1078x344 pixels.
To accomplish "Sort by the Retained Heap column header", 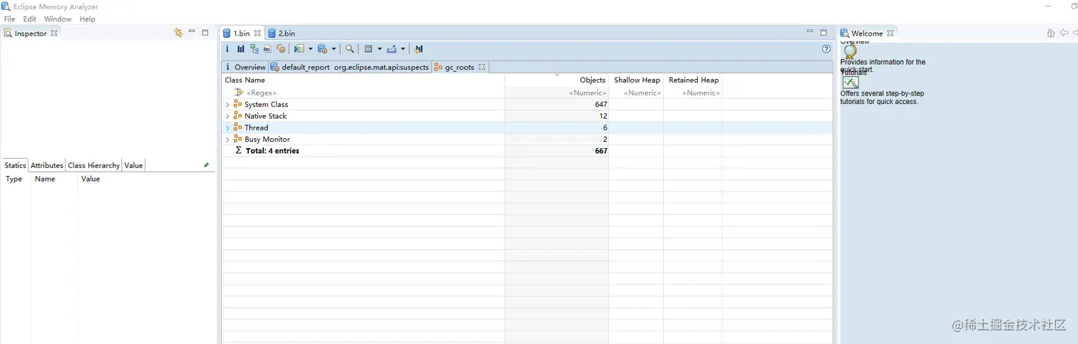I will 692,80.
